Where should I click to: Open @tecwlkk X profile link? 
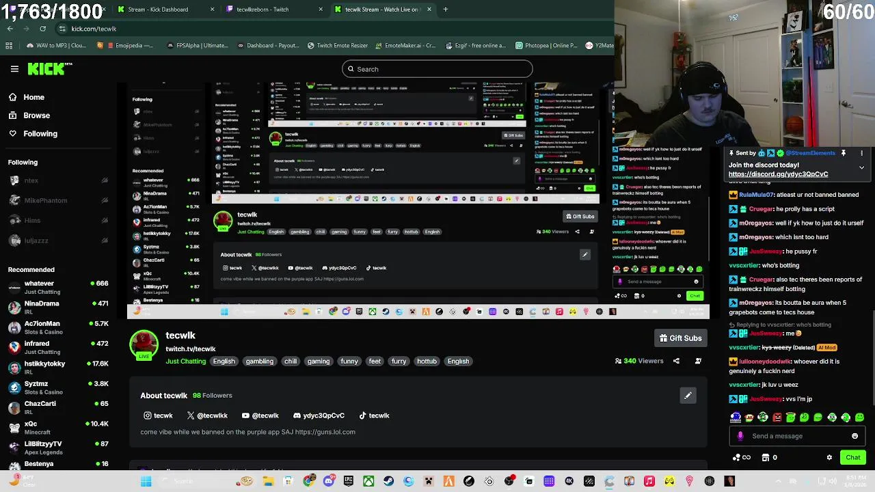tap(206, 415)
